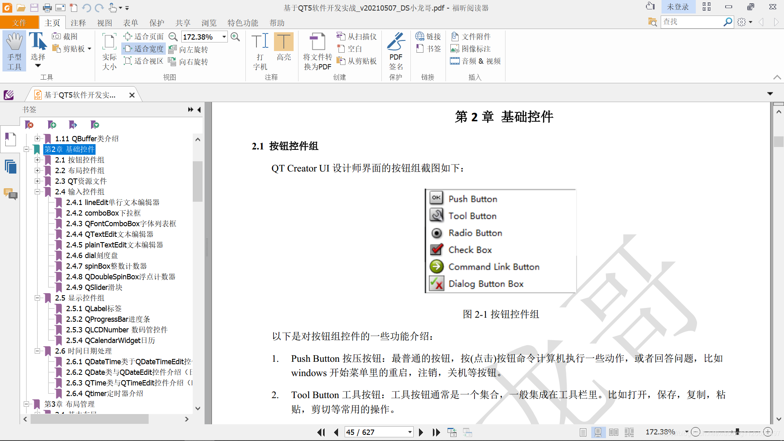
Task: Open the Comments panel icon in sidebar
Action: 10,194
